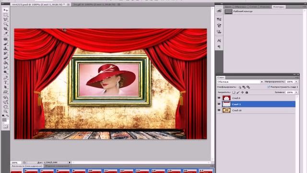307x173 pixels.
Task: Select layer 'Слой 10' by its name
Action: (236, 111)
